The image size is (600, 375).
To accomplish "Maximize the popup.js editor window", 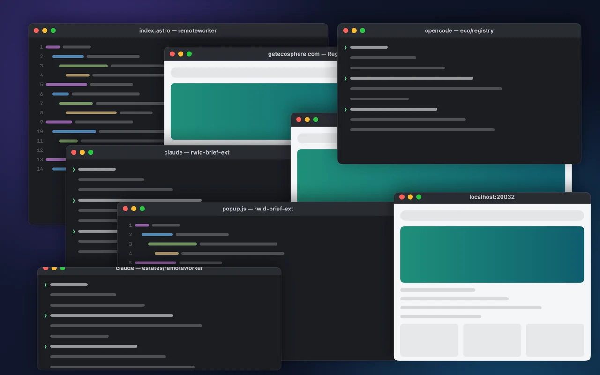I will click(142, 209).
